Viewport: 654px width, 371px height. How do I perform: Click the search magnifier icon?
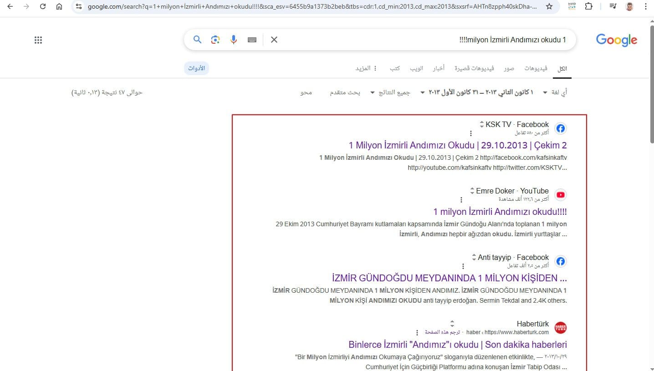(197, 40)
